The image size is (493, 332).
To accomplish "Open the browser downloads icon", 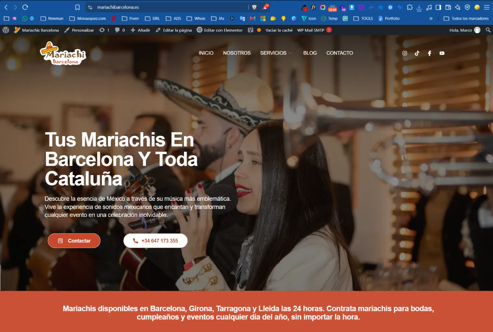I will [x=419, y=7].
